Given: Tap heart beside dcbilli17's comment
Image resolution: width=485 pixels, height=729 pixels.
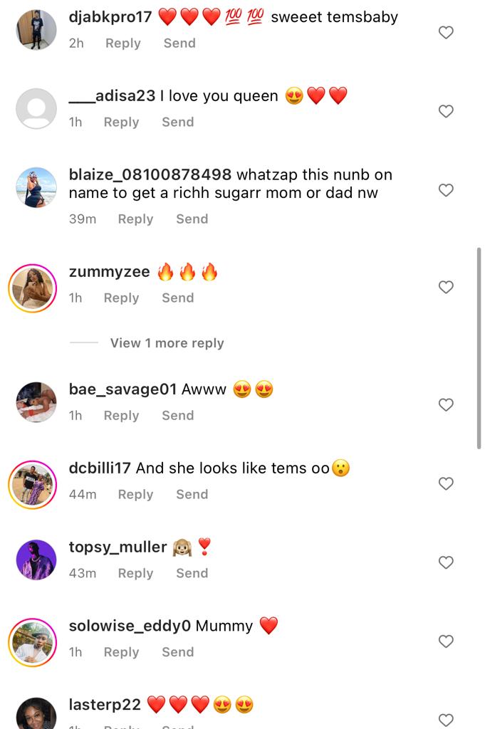Looking at the screenshot, I should [446, 484].
